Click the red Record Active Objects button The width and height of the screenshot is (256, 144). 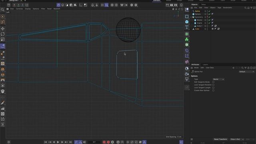[x=104, y=142]
